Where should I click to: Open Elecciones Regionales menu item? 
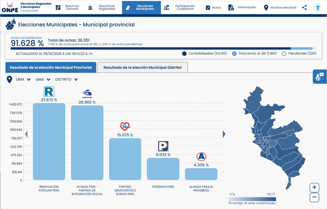coord(102,8)
